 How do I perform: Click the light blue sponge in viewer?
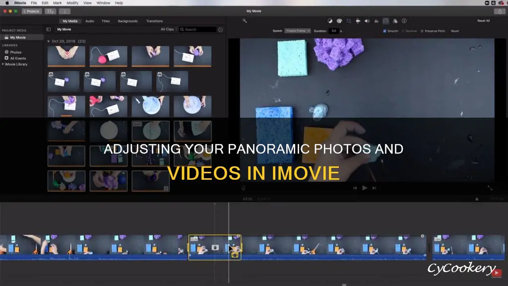click(x=292, y=58)
